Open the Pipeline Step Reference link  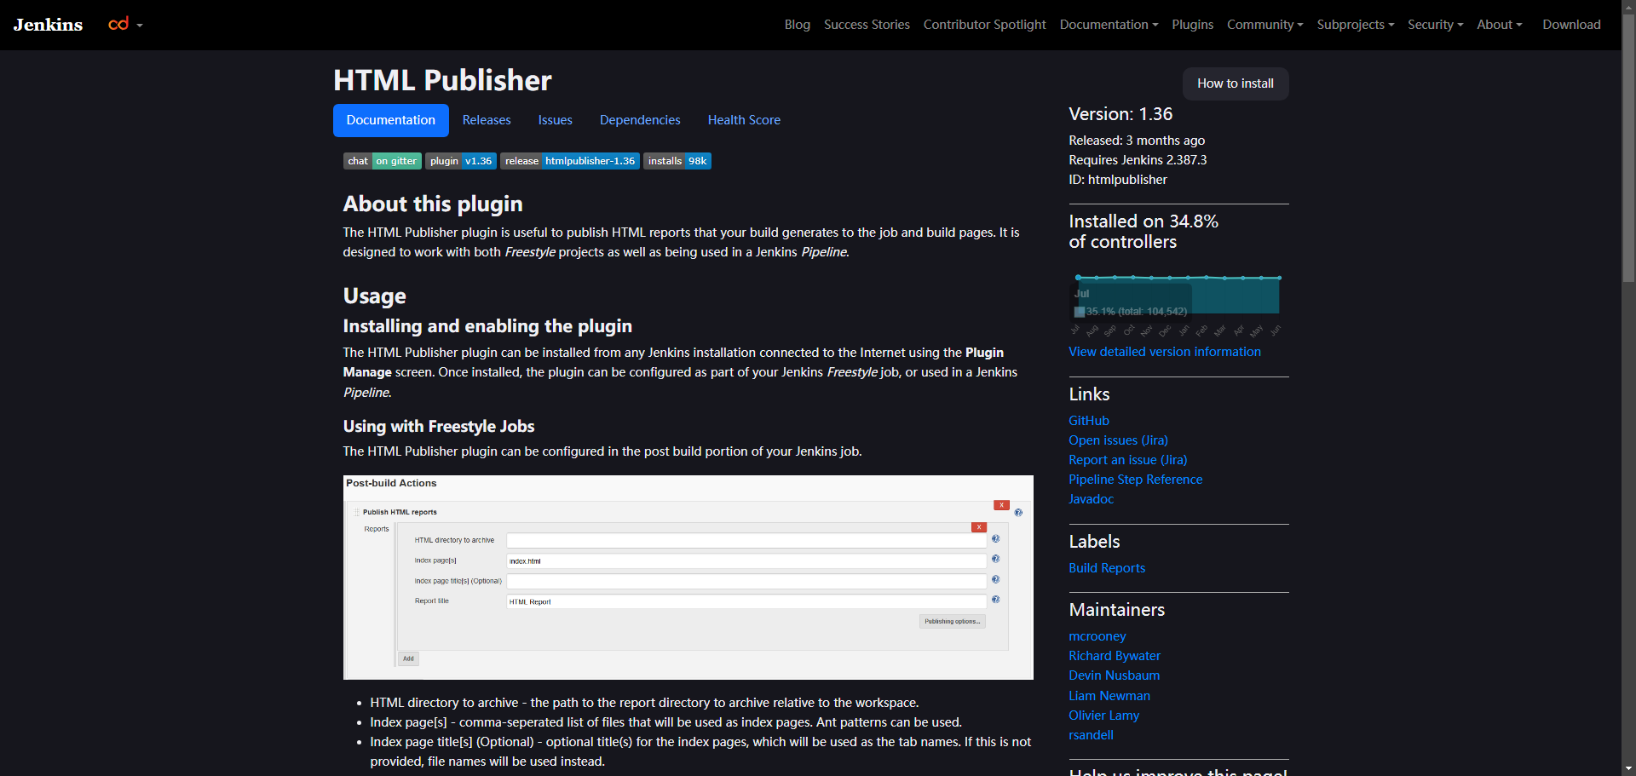pos(1136,480)
